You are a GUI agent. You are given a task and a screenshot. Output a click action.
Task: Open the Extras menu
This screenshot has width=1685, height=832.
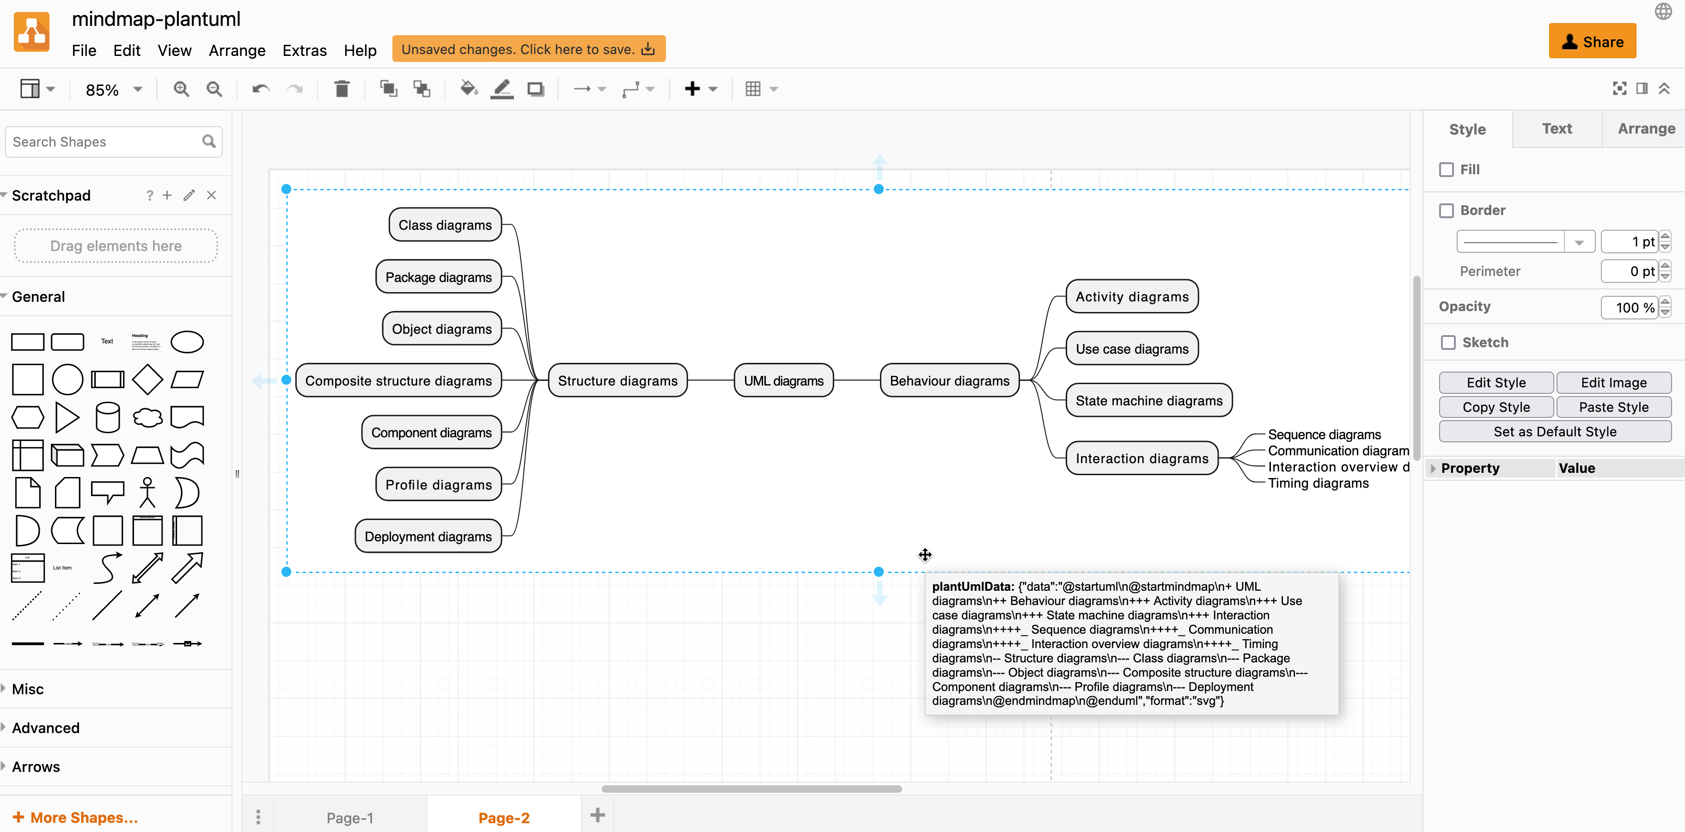tap(304, 50)
